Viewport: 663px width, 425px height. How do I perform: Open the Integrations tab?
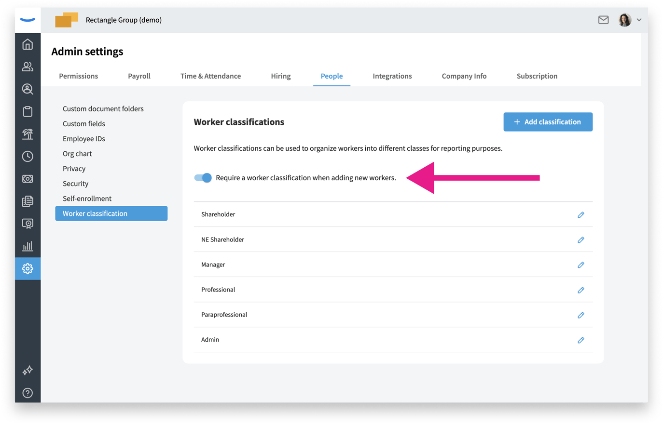coord(392,76)
